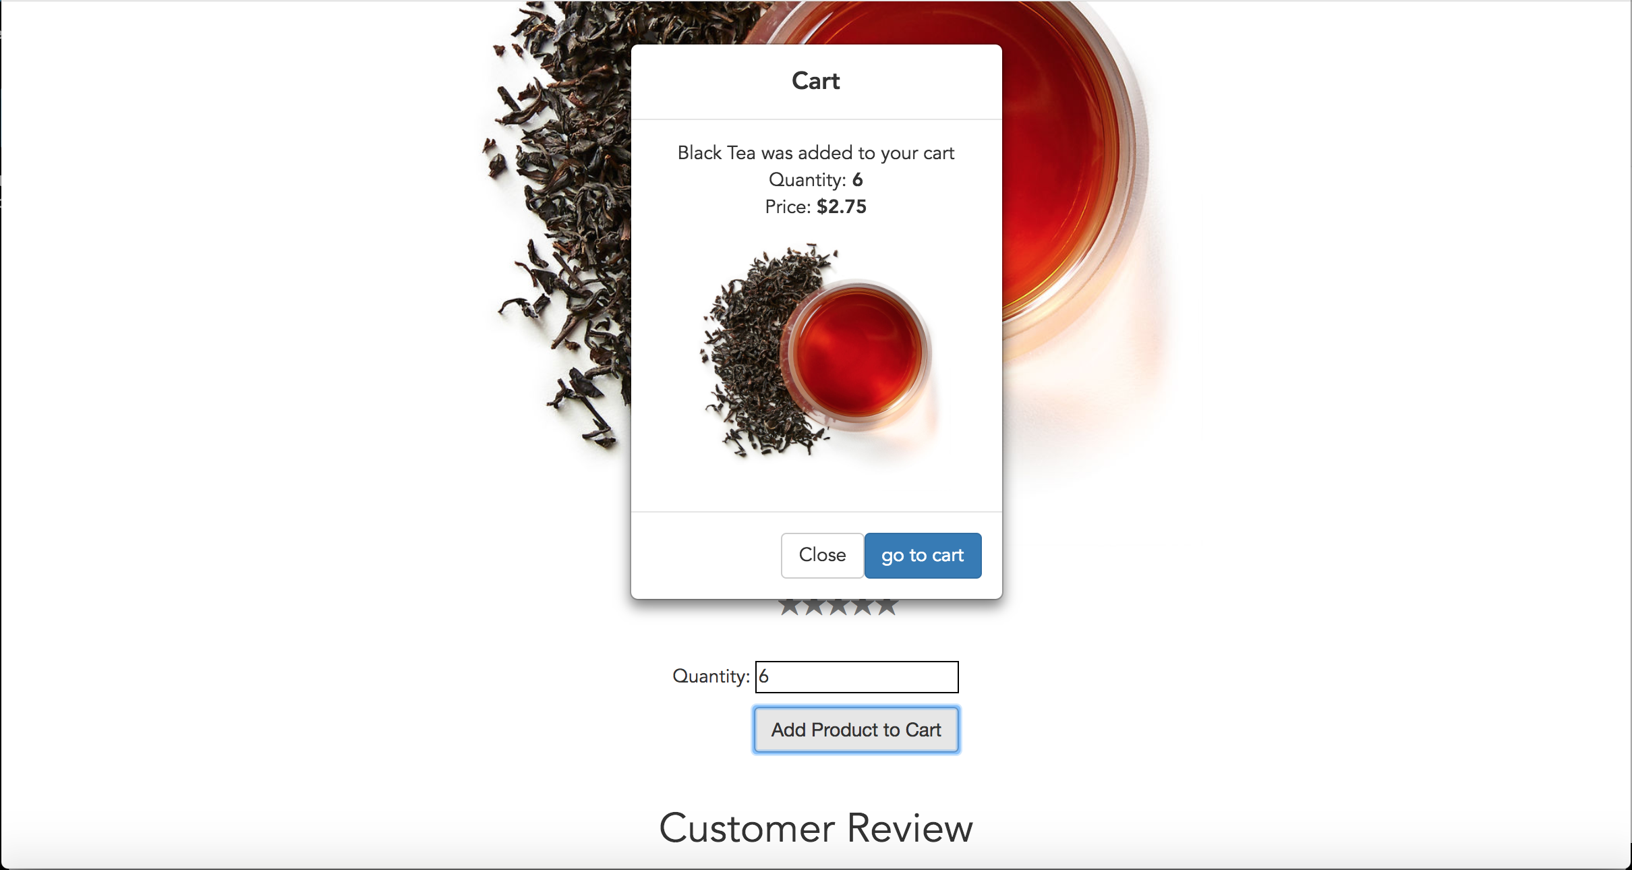Select the third rating star

[x=838, y=607]
